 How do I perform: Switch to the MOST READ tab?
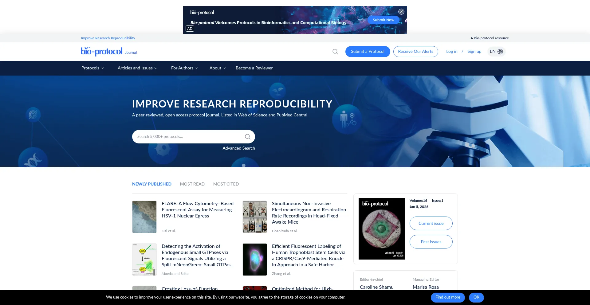coord(192,184)
